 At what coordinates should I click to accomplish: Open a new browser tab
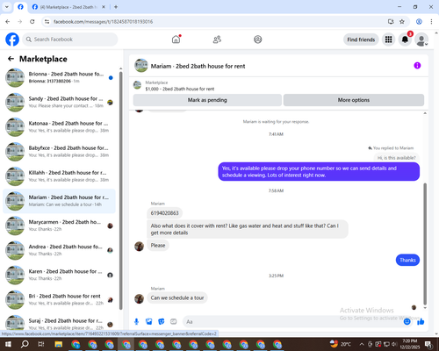click(x=116, y=7)
